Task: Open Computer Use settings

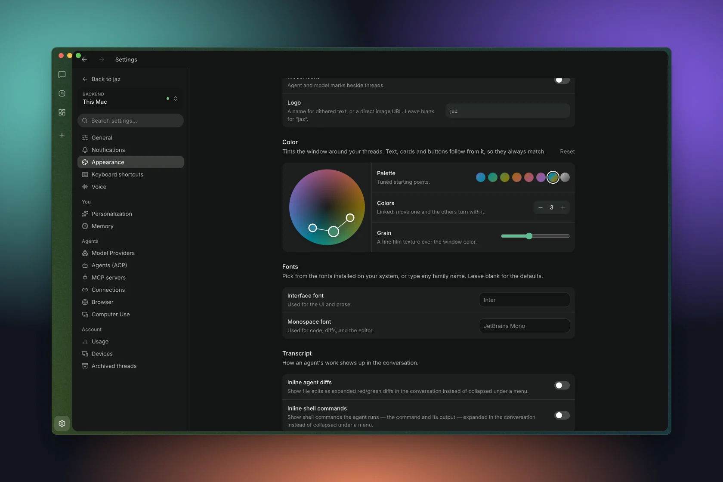Action: [x=130, y=315]
